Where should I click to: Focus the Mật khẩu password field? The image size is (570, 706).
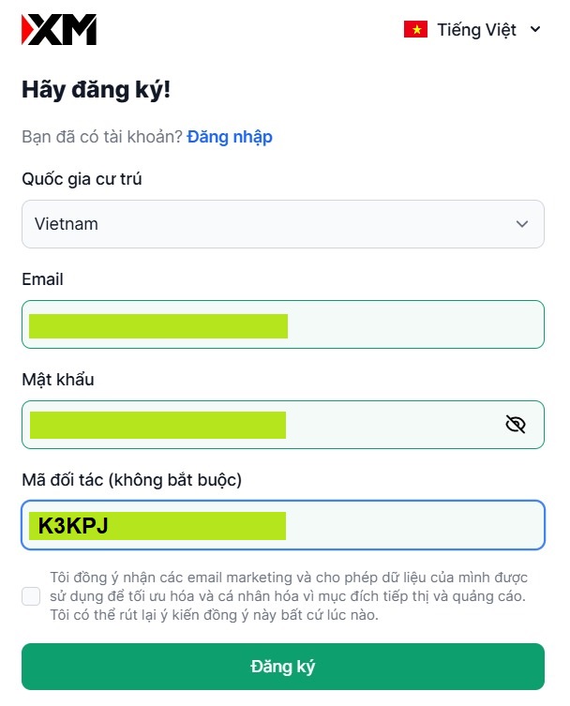click(262, 425)
